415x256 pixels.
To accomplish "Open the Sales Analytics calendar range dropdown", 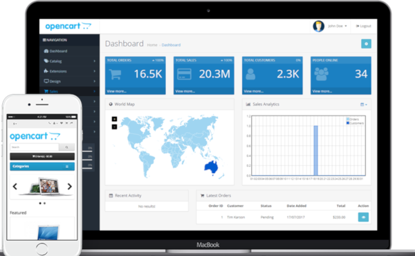I will pyautogui.click(x=364, y=104).
